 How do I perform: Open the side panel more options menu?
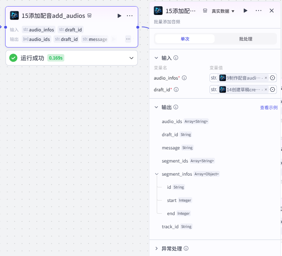259,11
